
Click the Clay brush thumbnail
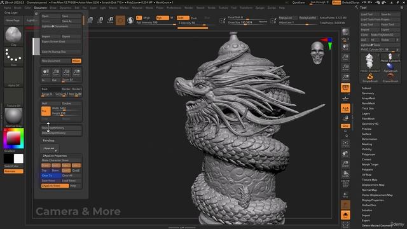(x=13, y=36)
